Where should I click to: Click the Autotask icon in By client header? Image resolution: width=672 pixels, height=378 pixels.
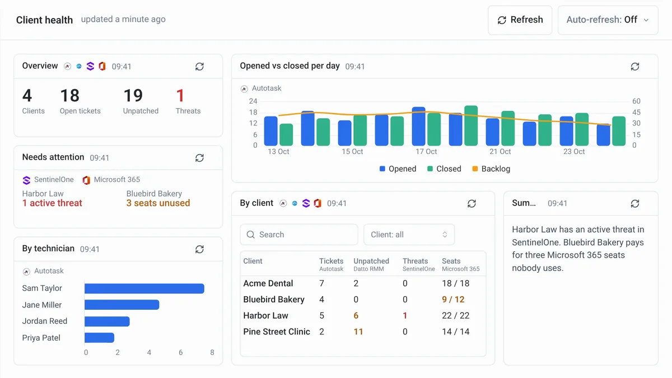(x=283, y=203)
